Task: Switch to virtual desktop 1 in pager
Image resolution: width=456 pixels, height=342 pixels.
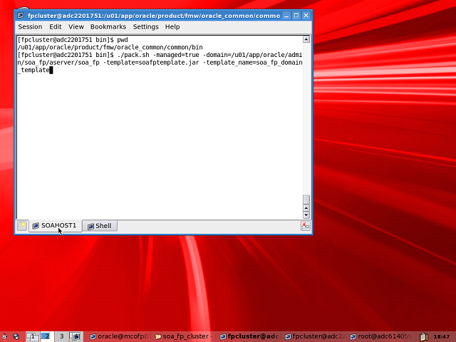Action: [32, 336]
